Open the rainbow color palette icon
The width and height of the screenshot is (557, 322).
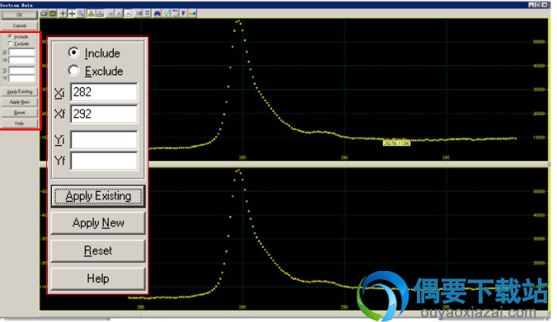pos(193,13)
